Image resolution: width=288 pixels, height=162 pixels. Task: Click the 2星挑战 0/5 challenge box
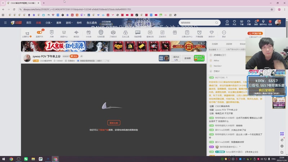176,58
